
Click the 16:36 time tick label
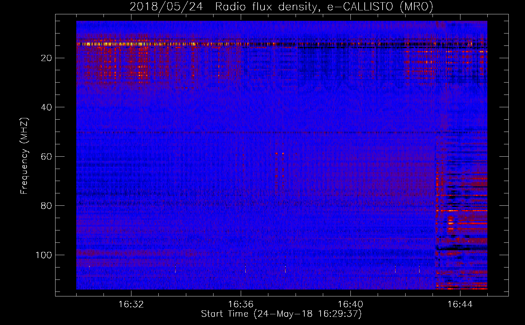(241, 305)
